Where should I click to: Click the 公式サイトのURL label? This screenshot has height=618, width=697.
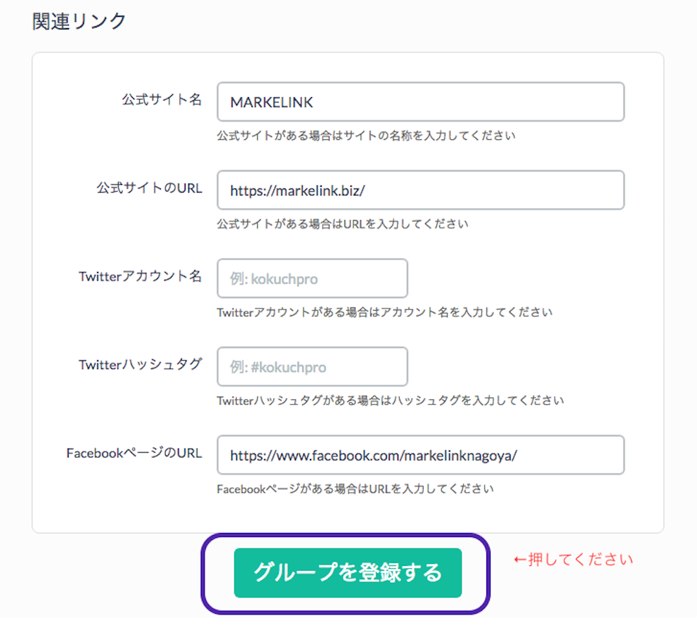[x=150, y=188]
